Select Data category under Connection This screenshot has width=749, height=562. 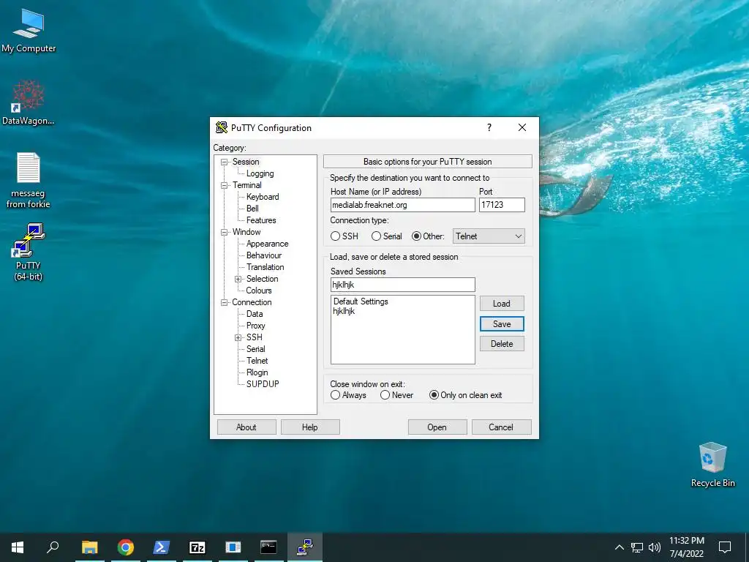coord(255,314)
